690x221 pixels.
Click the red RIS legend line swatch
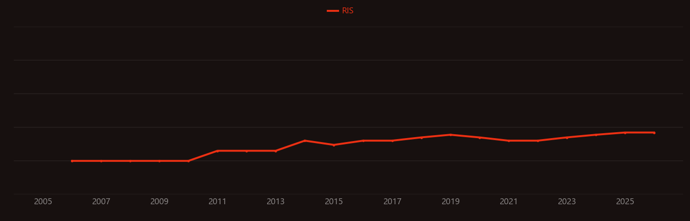pos(333,11)
